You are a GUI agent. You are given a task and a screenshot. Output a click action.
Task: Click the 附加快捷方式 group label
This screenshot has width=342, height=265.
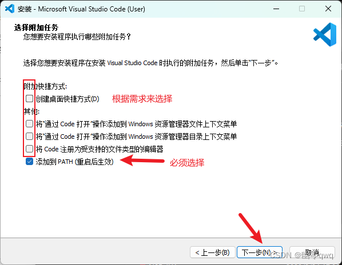tap(45, 86)
